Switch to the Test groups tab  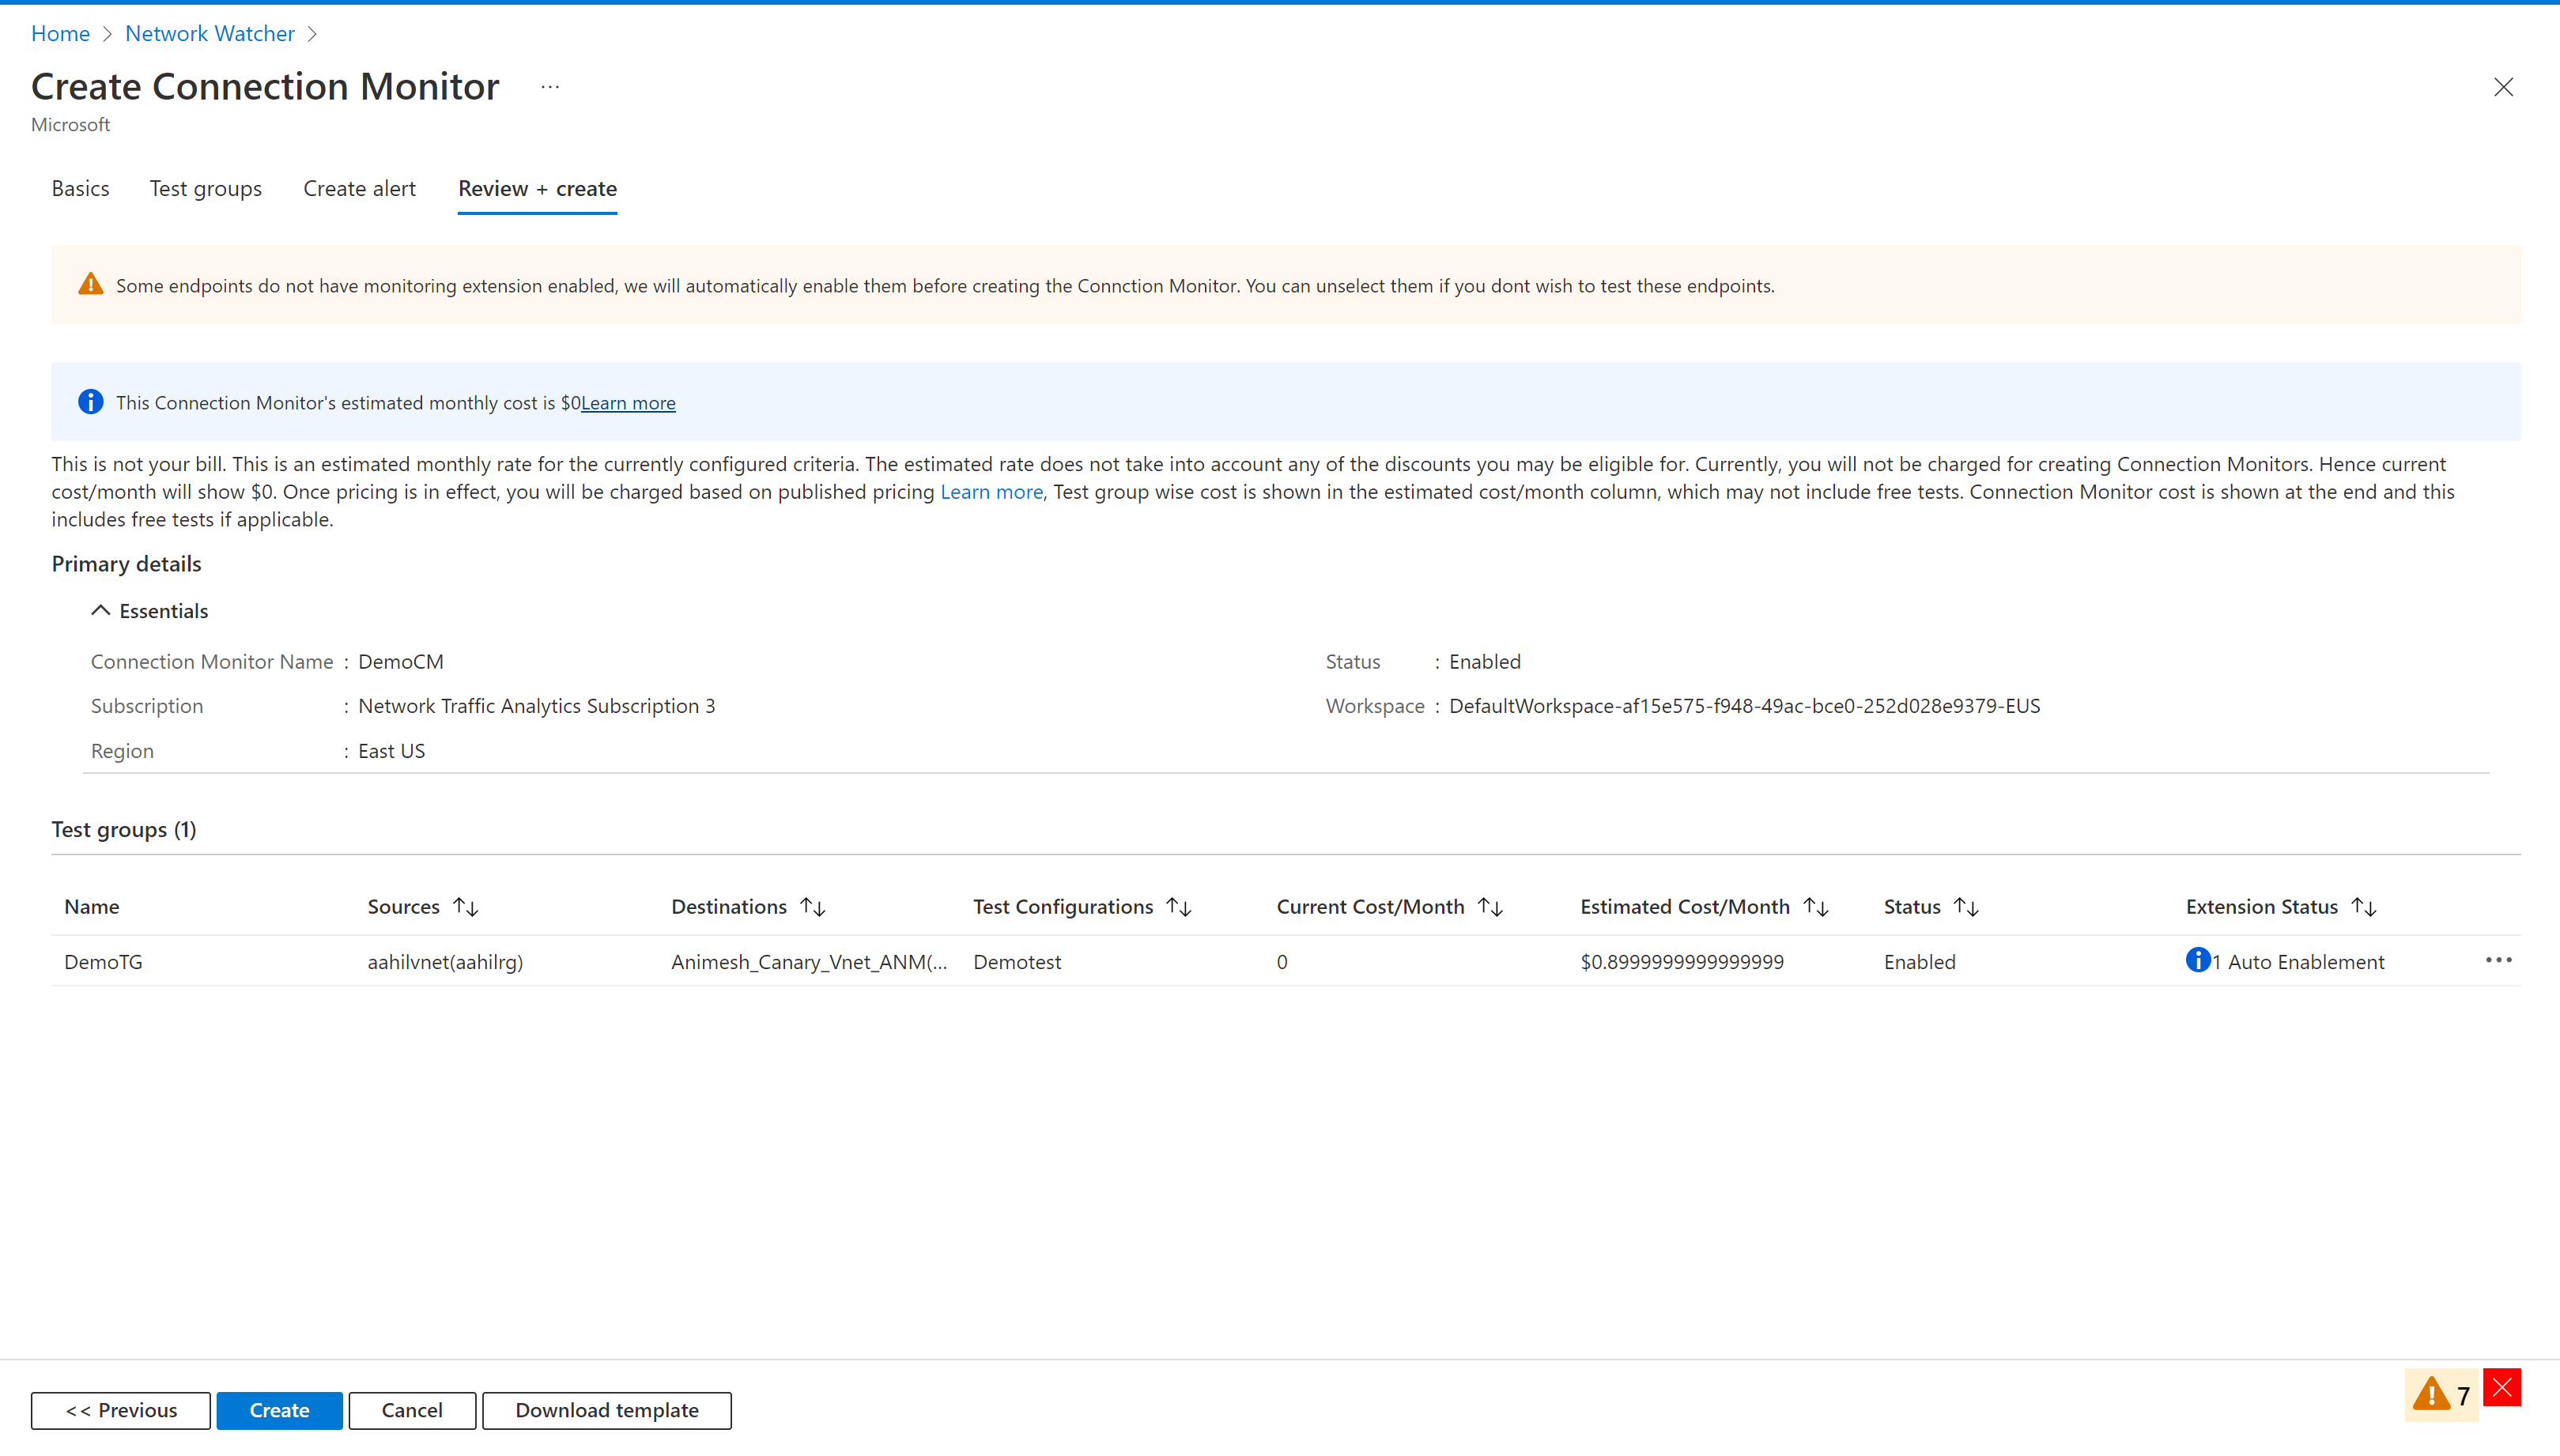coord(206,188)
